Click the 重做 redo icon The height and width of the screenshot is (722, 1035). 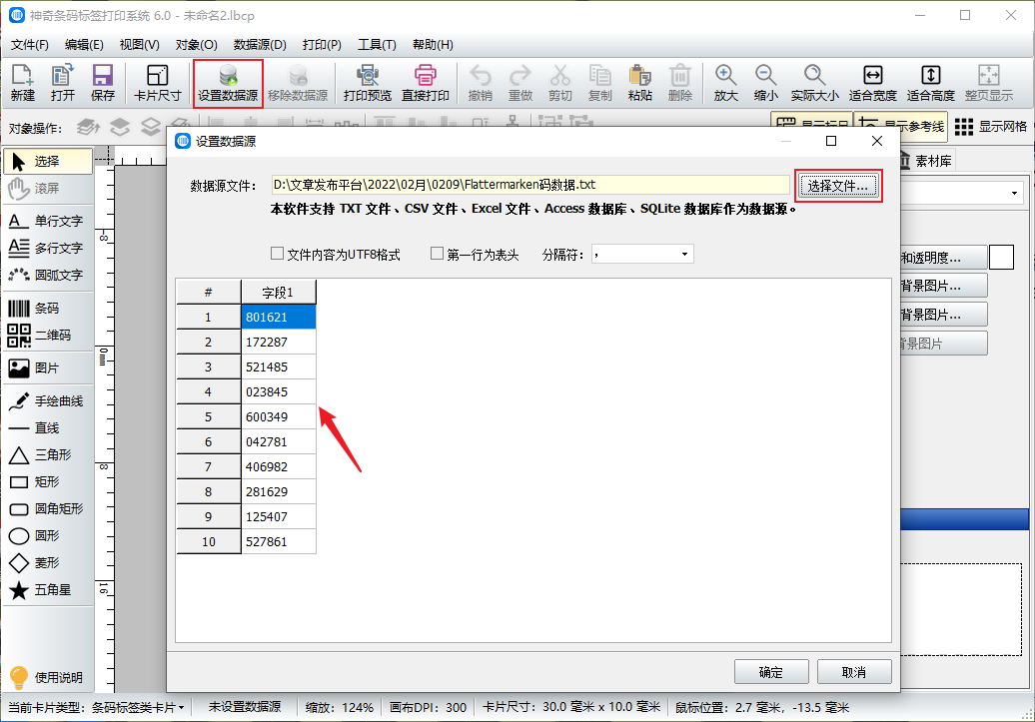520,83
